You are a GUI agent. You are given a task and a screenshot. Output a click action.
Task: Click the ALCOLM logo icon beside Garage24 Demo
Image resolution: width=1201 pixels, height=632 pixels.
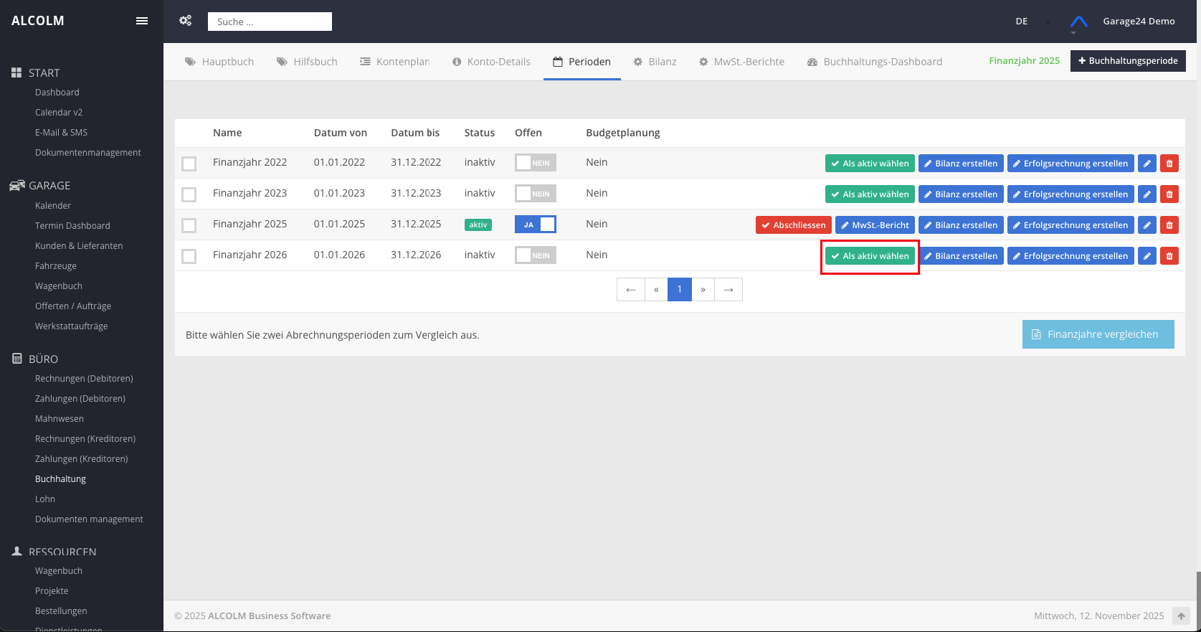point(1078,22)
